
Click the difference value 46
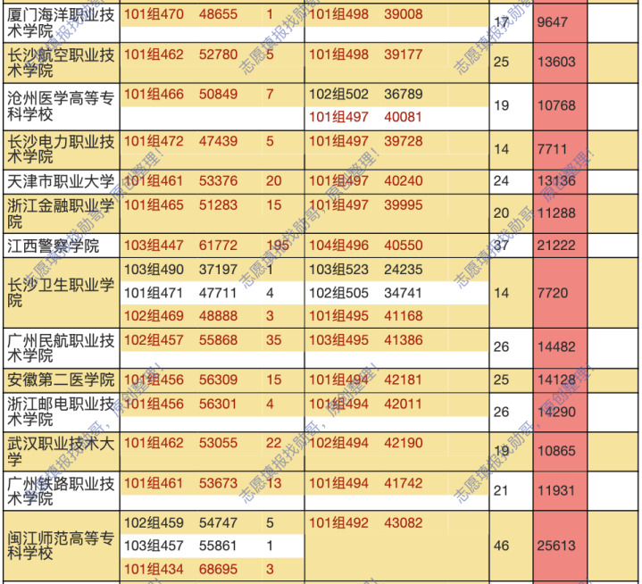[x=501, y=546]
